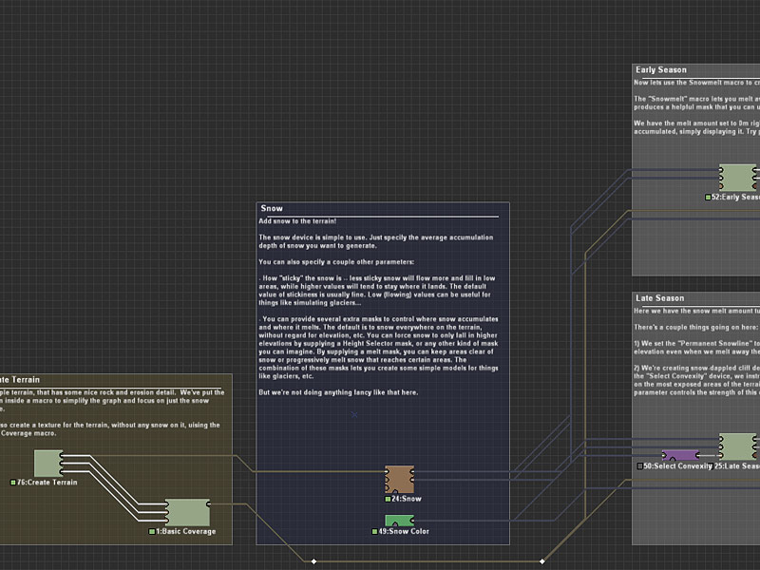Click 'You can also specify a couple other parameters' line
The width and height of the screenshot is (760, 570).
pyautogui.click(x=336, y=262)
